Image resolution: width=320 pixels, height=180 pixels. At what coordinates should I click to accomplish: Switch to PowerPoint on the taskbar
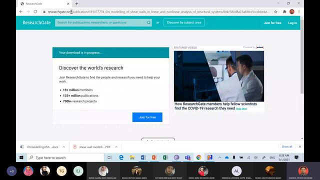[154, 157]
